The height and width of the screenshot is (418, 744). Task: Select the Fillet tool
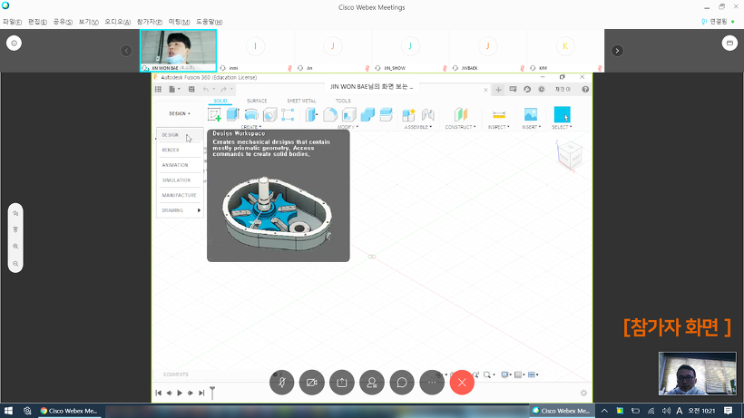click(x=330, y=114)
